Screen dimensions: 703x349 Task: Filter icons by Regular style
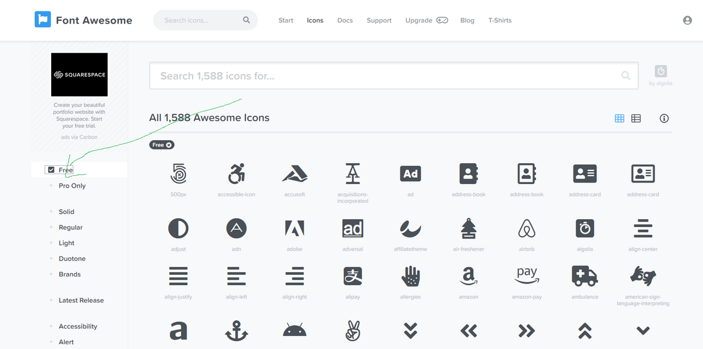pyautogui.click(x=71, y=228)
